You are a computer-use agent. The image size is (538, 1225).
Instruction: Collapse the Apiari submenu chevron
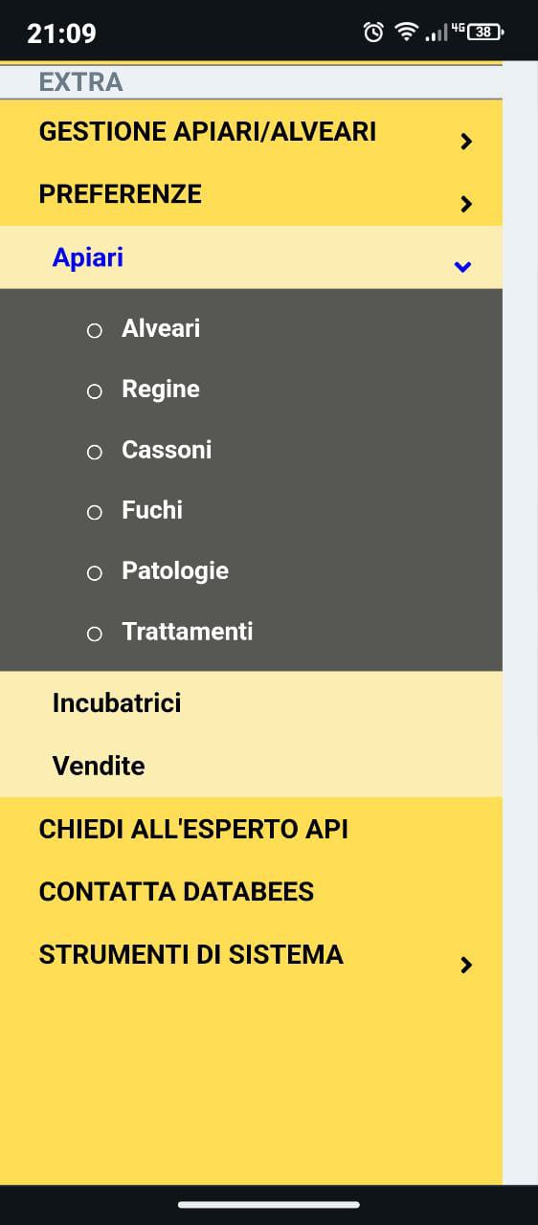coord(462,267)
